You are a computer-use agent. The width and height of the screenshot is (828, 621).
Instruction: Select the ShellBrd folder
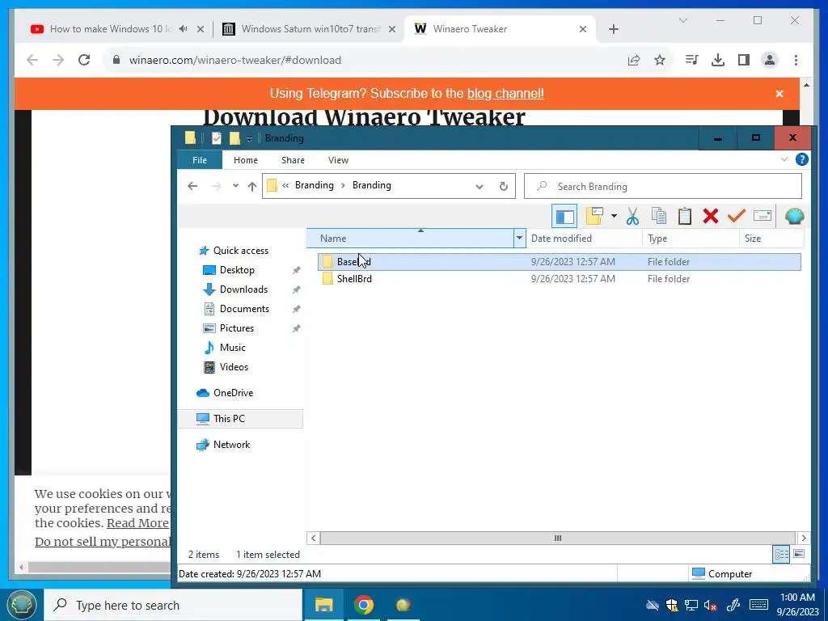(560, 279)
